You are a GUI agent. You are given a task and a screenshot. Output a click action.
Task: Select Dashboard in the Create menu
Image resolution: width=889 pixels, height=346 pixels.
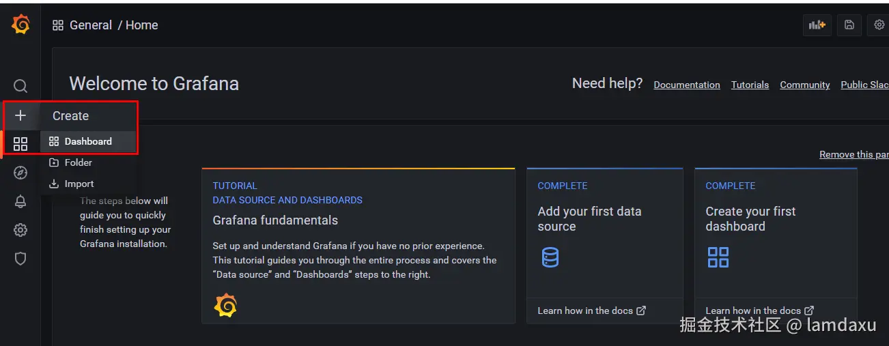(88, 141)
